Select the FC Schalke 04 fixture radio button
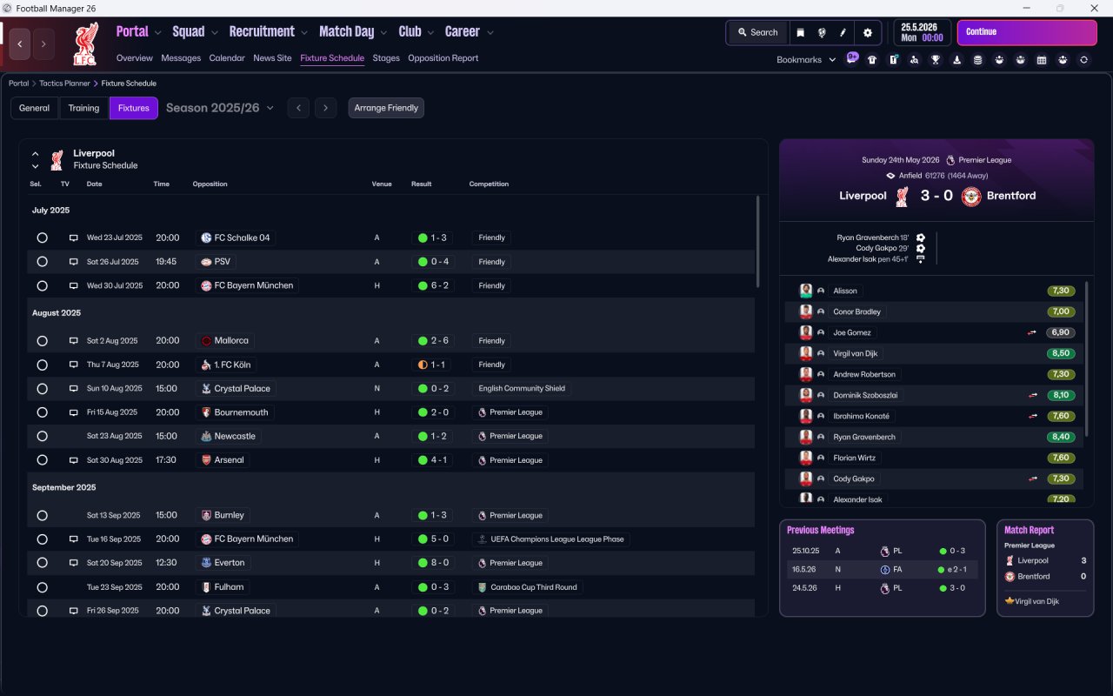The width and height of the screenshot is (1113, 696). [x=42, y=238]
